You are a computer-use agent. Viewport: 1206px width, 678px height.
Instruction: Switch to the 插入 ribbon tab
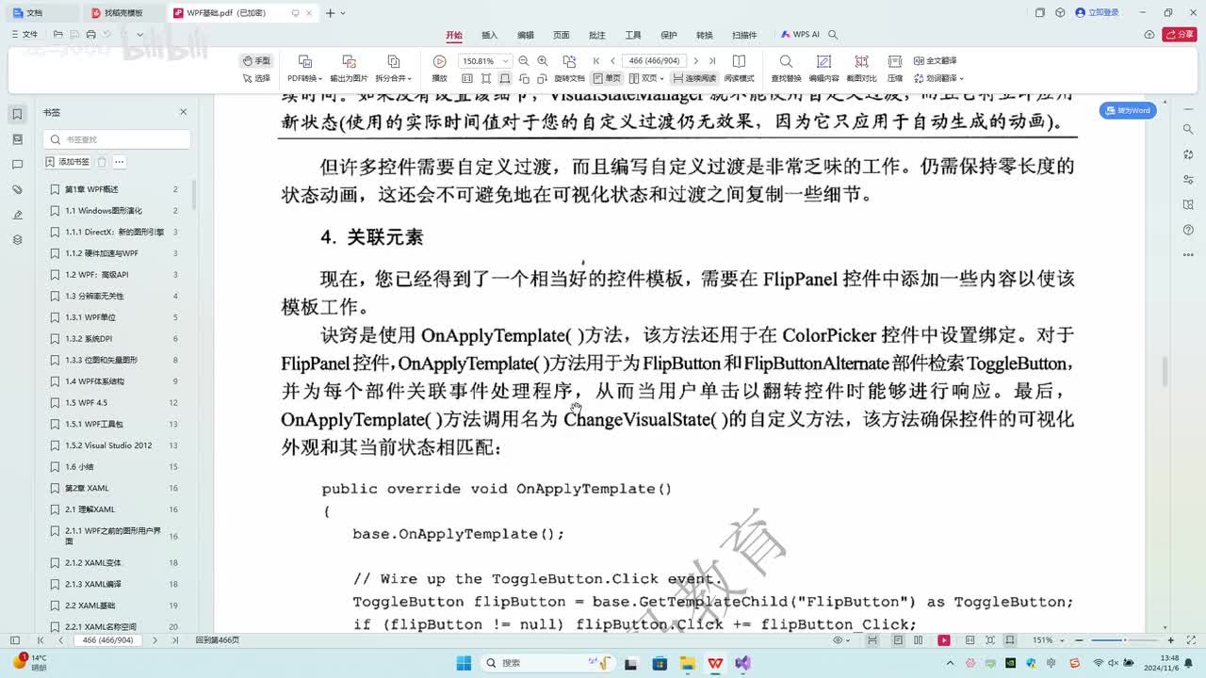point(490,35)
